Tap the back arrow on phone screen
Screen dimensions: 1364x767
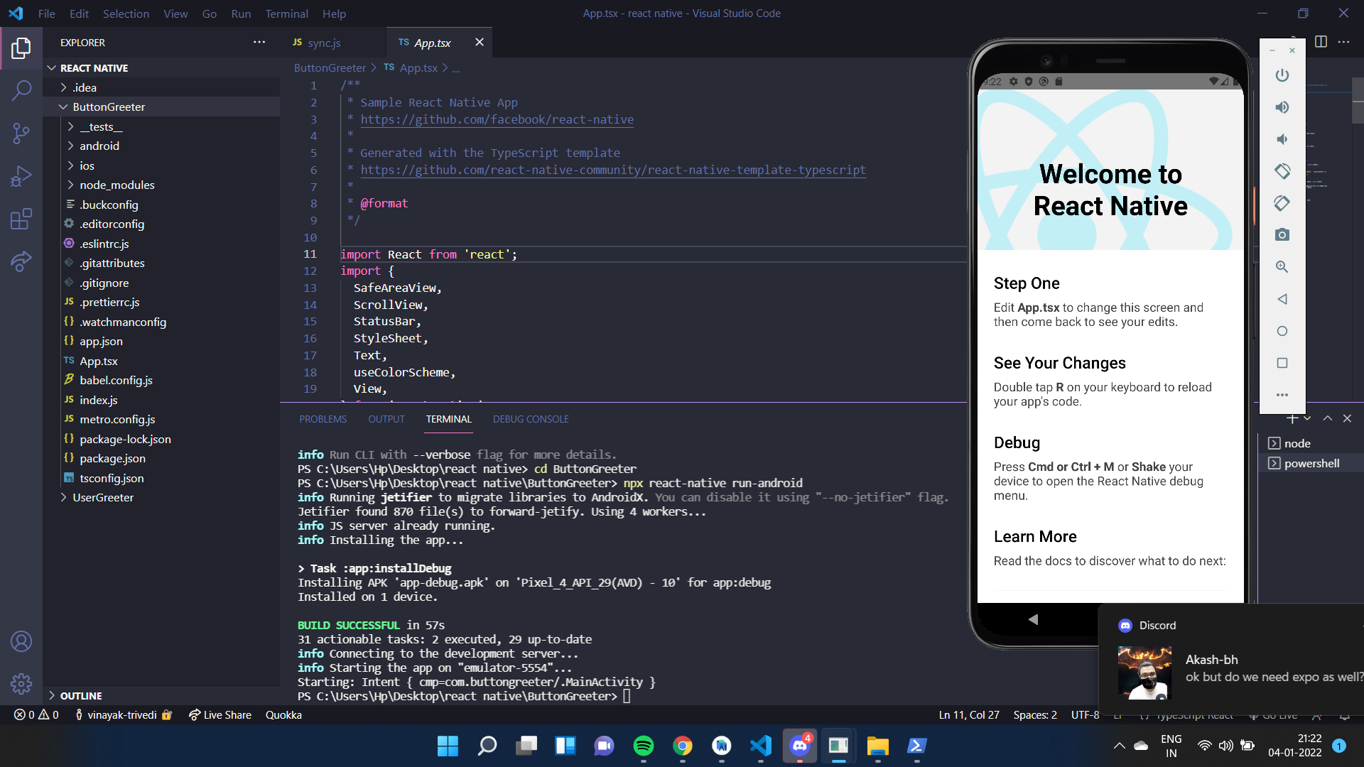[1033, 619]
